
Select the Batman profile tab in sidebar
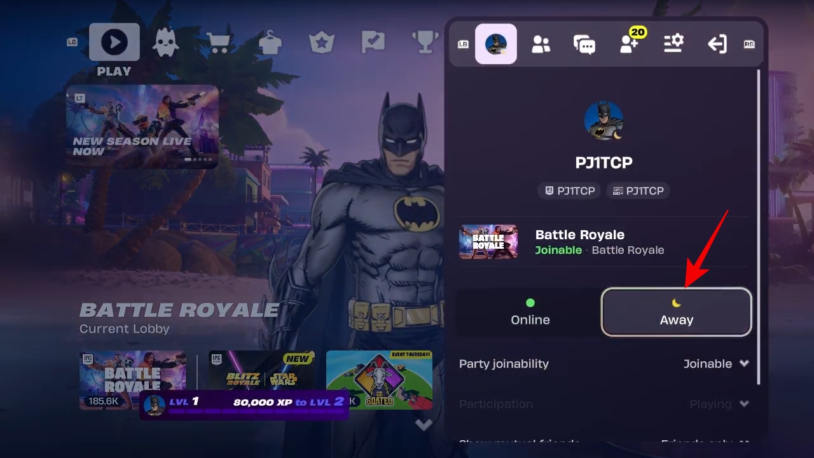pyautogui.click(x=496, y=44)
